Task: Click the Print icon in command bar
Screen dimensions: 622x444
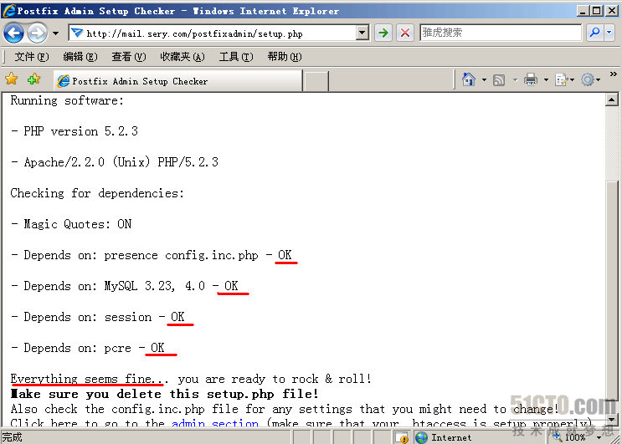Action: pos(530,79)
